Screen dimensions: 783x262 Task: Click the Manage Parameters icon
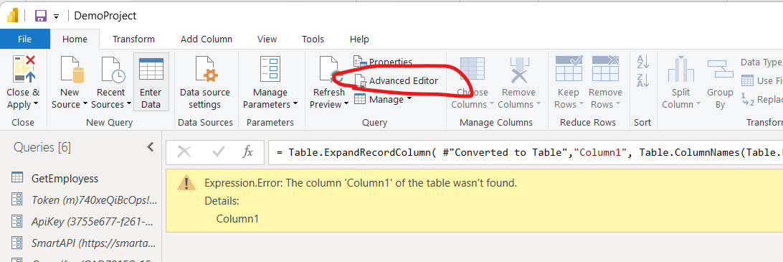coord(270,69)
